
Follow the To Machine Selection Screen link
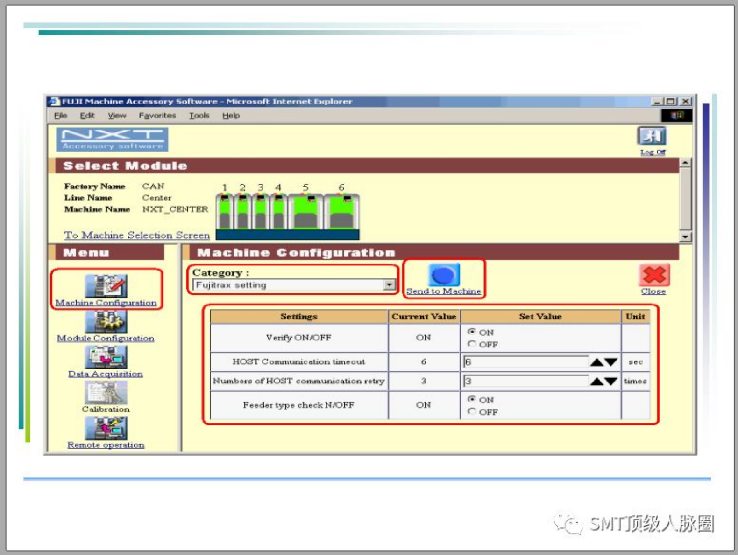(x=137, y=235)
